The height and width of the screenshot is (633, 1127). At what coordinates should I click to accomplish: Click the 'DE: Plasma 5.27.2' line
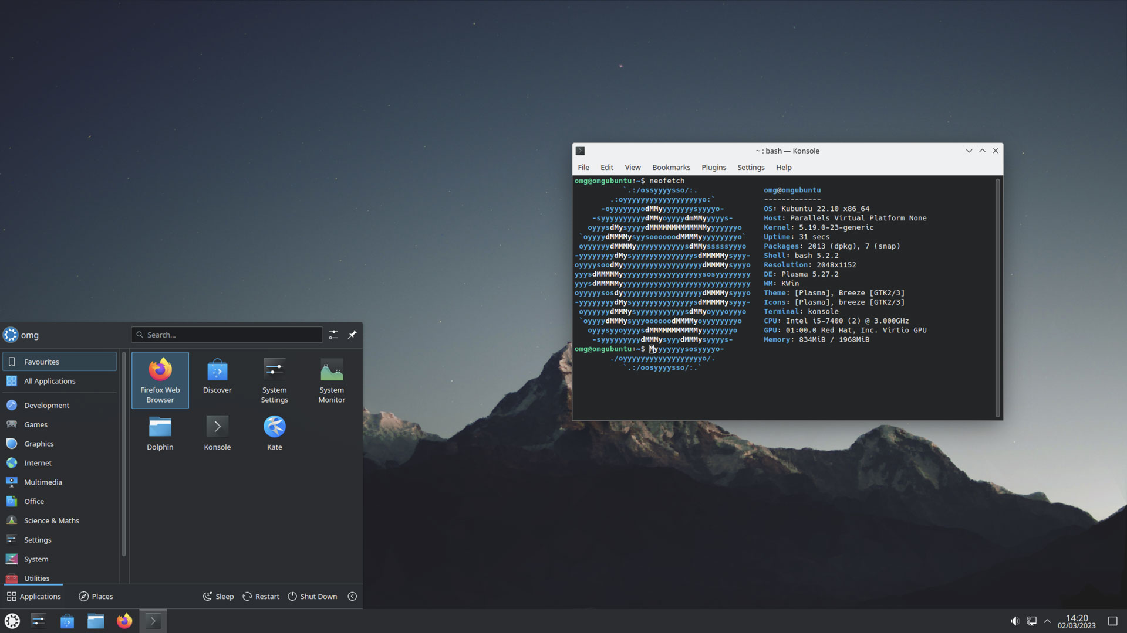pos(801,274)
